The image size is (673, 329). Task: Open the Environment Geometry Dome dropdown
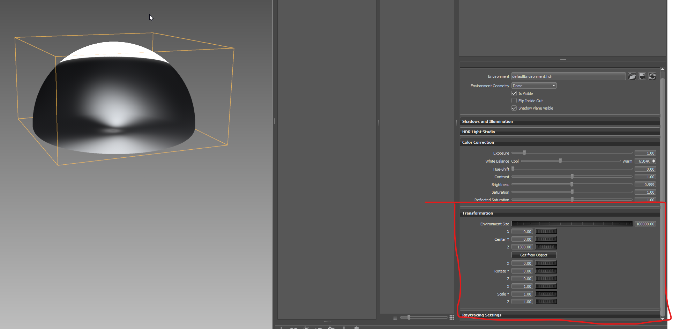coord(534,86)
